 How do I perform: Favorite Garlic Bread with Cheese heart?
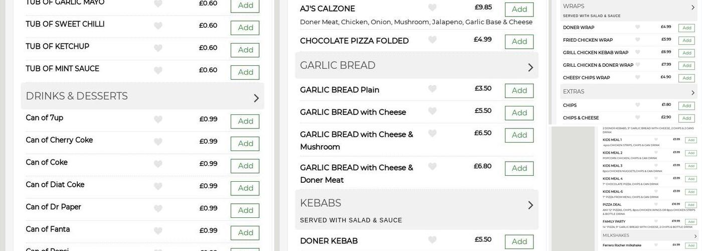click(x=432, y=111)
